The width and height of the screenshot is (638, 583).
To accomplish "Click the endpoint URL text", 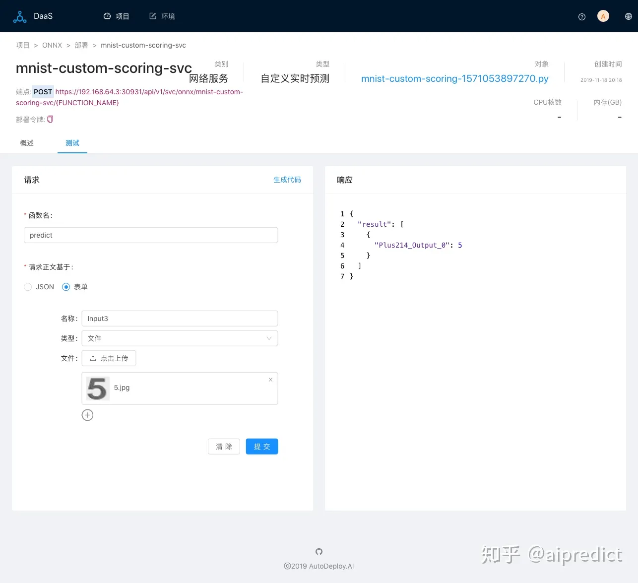I will tap(129, 97).
